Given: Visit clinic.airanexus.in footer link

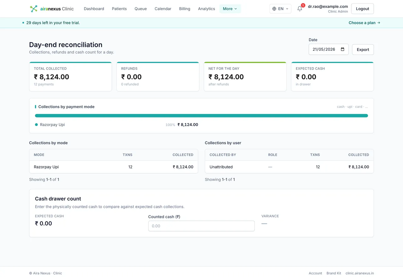Looking at the screenshot, I should [x=360, y=273].
